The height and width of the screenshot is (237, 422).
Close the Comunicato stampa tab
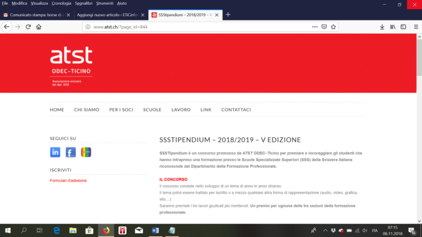(x=68, y=15)
